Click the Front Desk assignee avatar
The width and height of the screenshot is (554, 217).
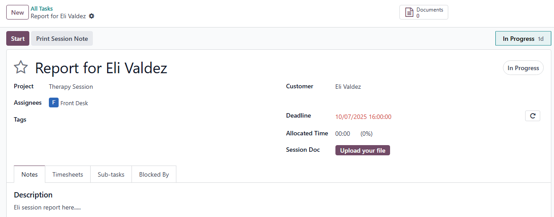click(54, 103)
